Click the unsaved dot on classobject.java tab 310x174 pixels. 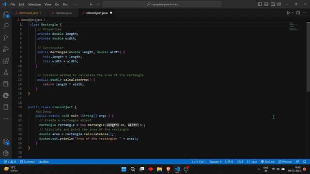111,13
